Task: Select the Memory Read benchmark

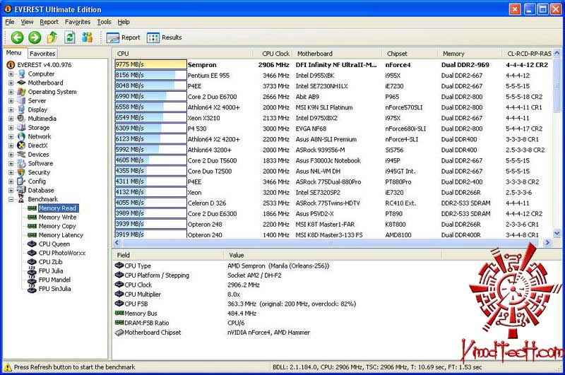Action: pyautogui.click(x=57, y=208)
